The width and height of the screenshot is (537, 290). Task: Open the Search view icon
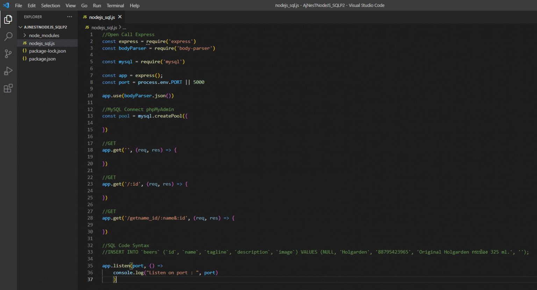click(x=8, y=36)
